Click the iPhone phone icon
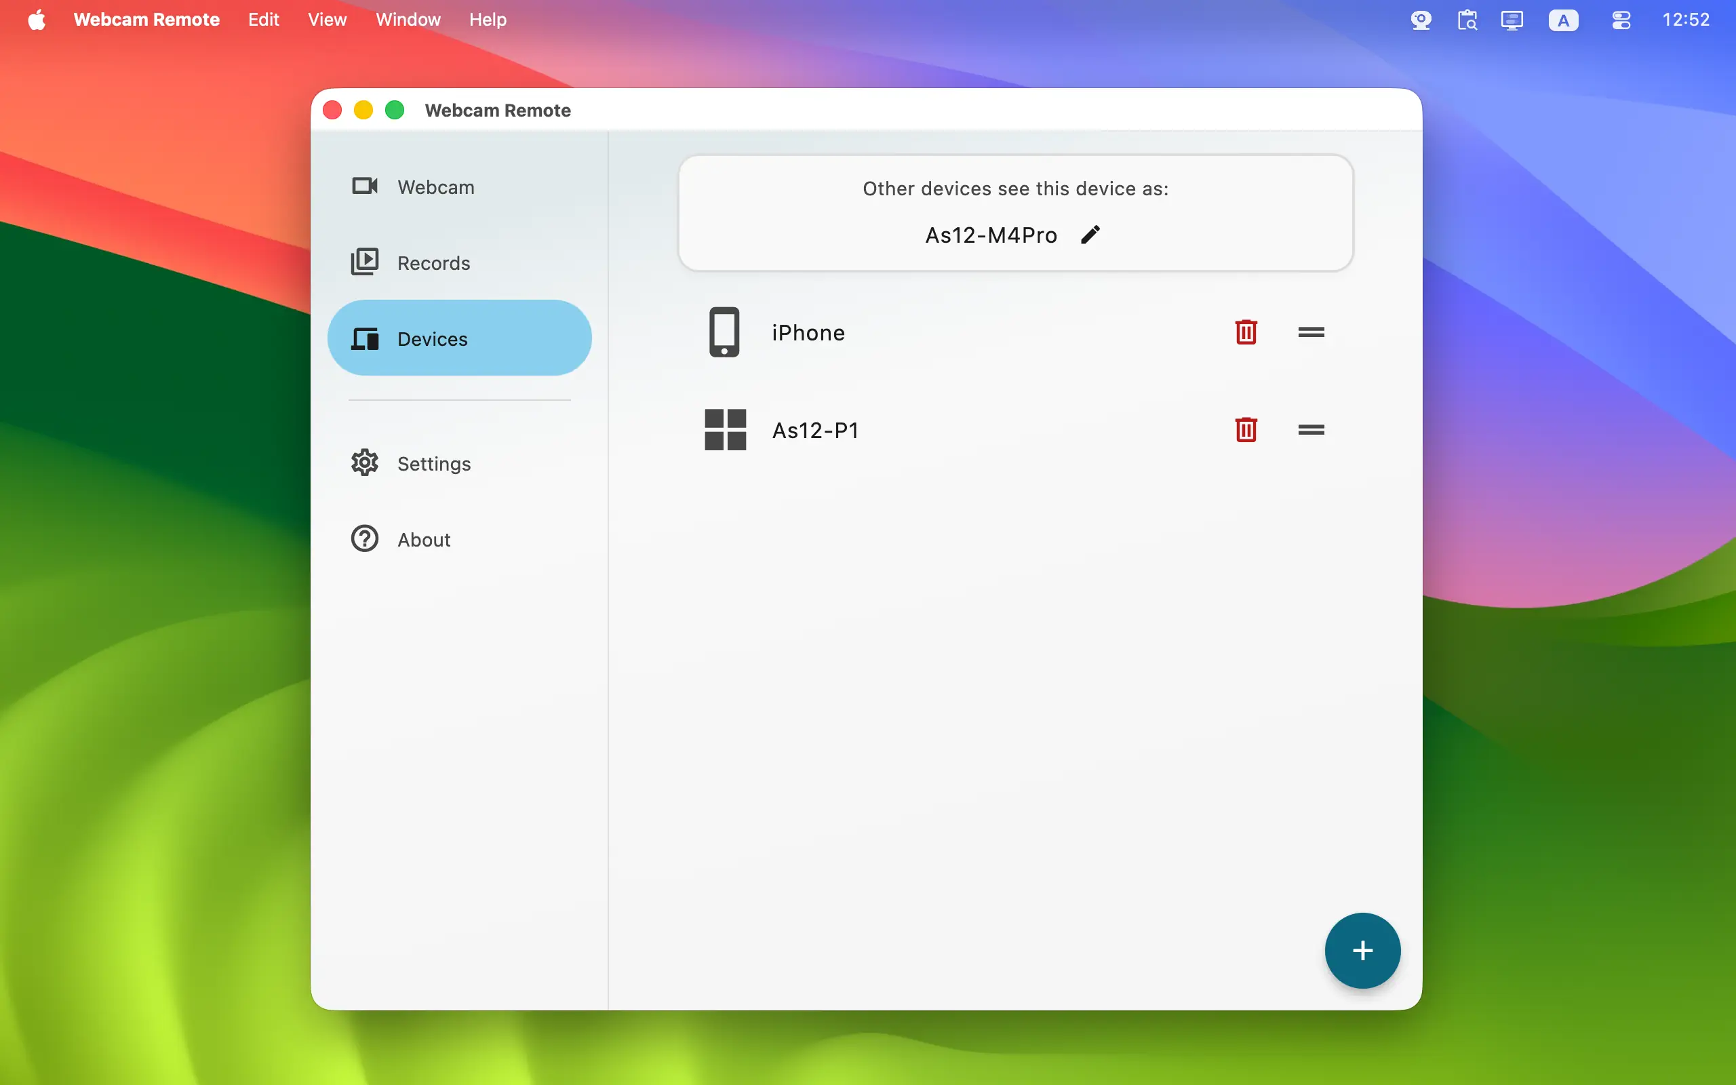 click(724, 332)
